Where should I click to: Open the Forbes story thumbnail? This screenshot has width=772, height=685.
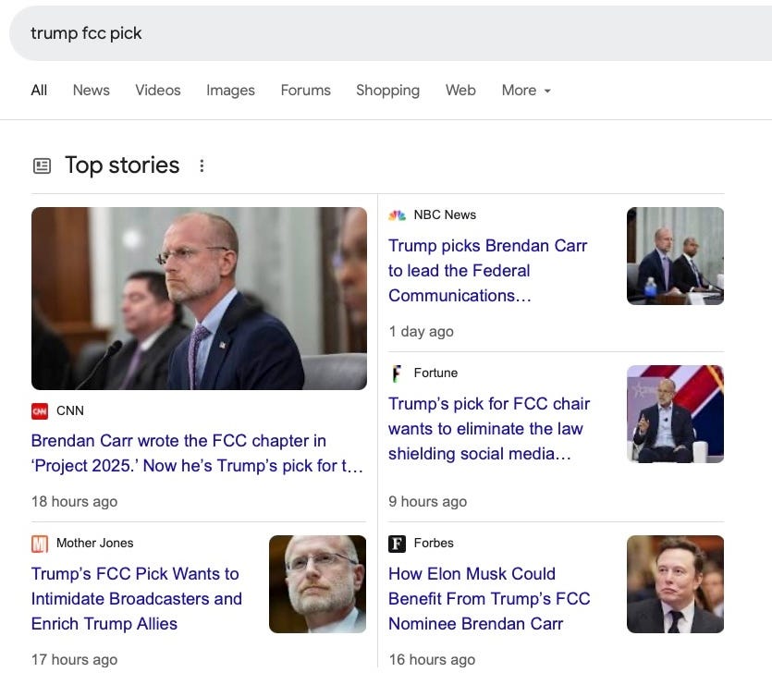tap(675, 584)
